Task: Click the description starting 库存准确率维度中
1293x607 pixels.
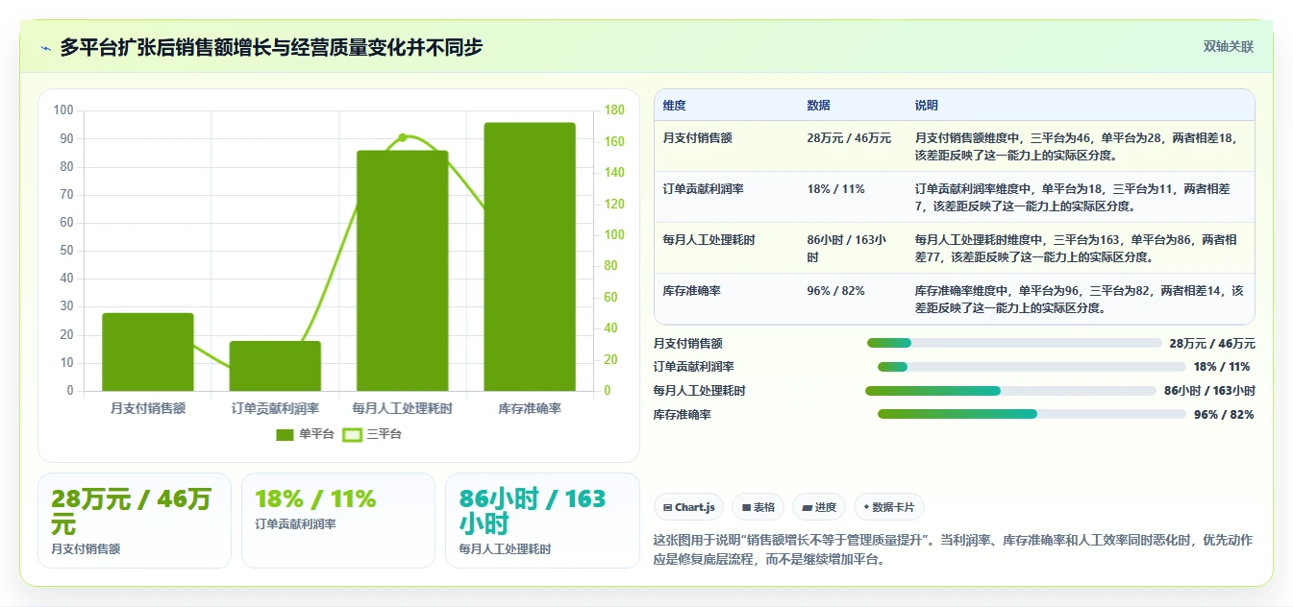Action: point(1079,299)
